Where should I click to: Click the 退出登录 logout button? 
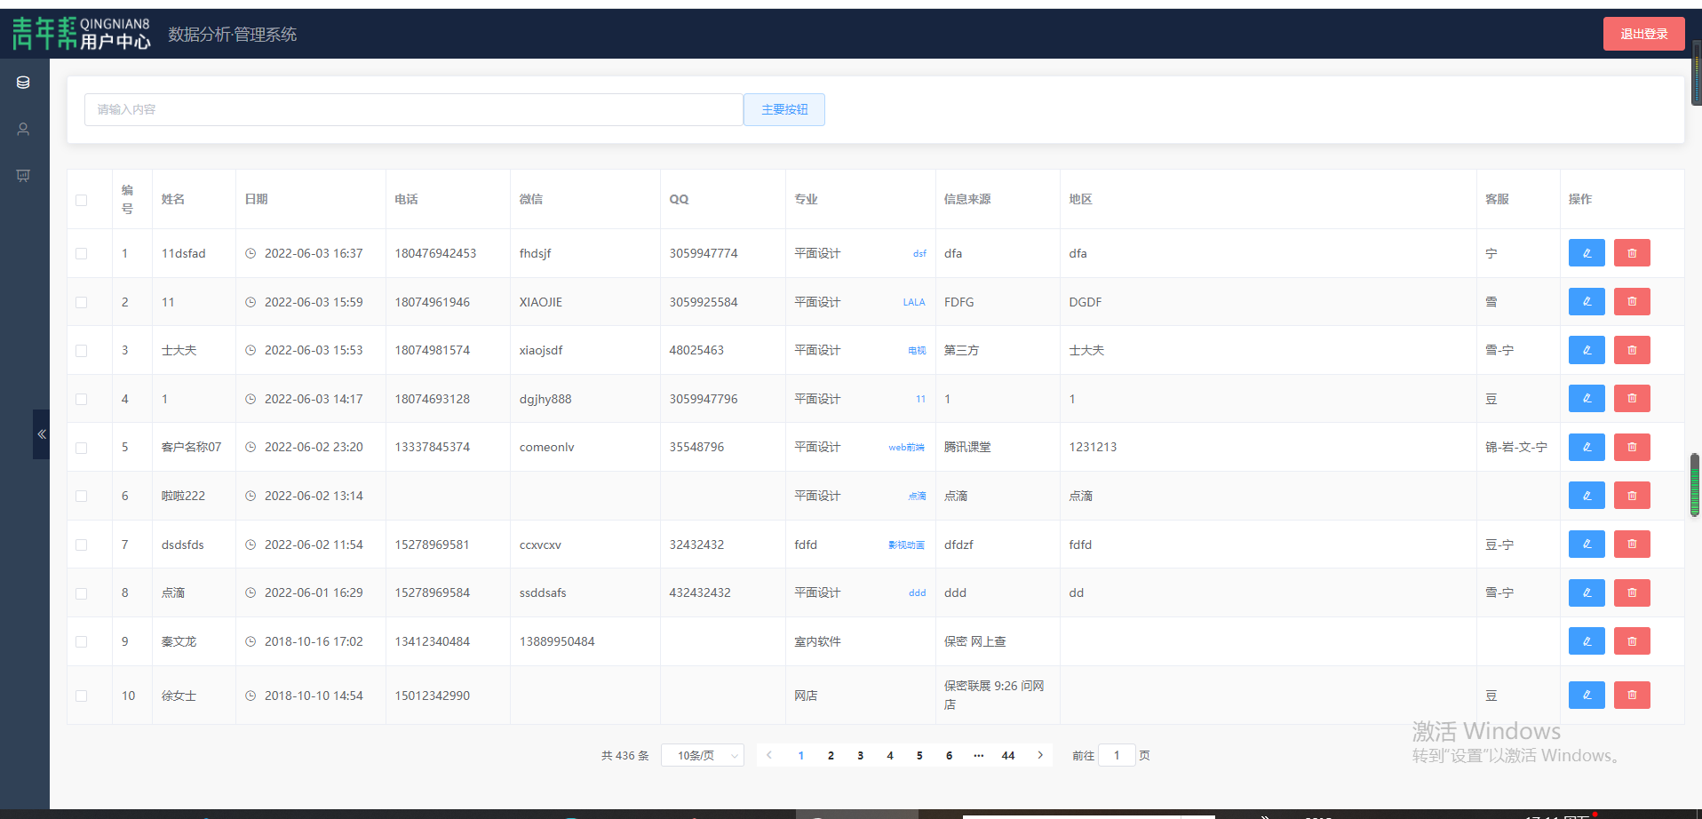coord(1642,33)
